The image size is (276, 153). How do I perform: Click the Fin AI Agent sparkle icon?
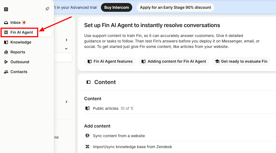tap(6, 32)
